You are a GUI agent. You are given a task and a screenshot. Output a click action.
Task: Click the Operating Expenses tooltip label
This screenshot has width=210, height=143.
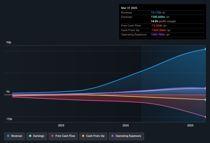134,35
